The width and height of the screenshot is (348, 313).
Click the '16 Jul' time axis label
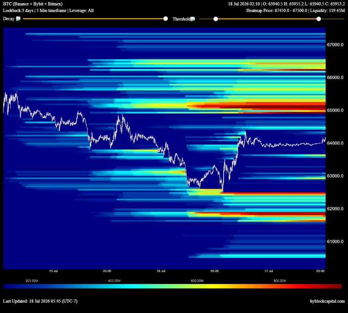[161, 271]
